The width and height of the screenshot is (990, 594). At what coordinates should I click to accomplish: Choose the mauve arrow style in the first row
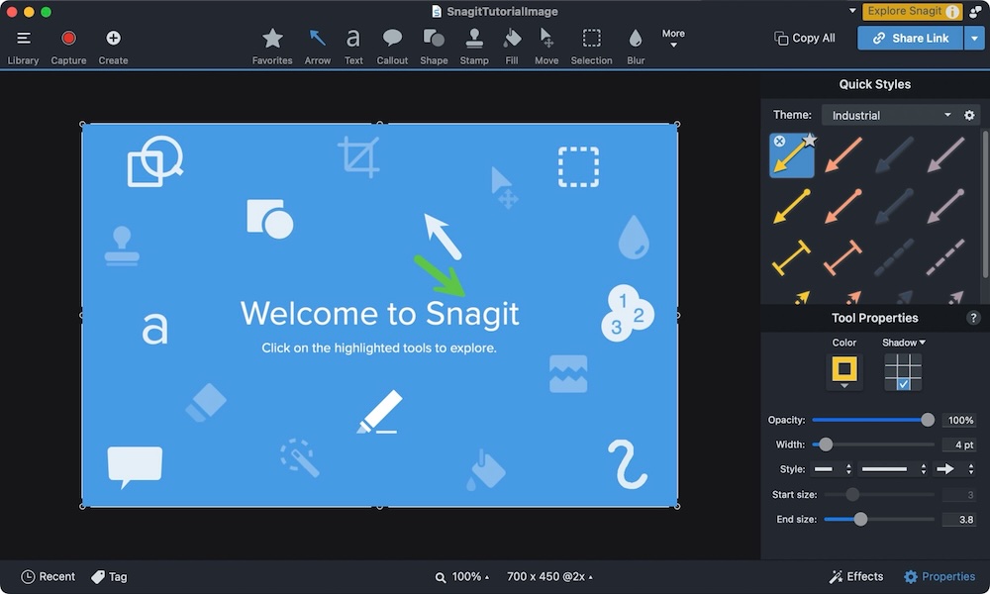(945, 154)
